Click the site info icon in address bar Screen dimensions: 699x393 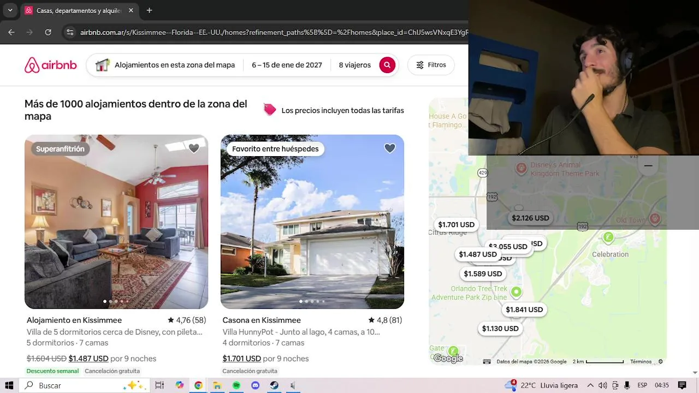(x=70, y=32)
